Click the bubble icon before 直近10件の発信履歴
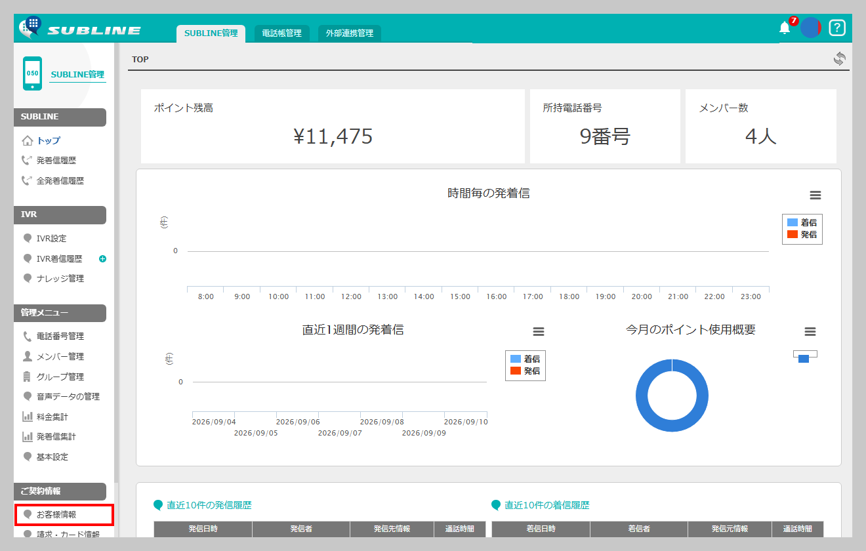866x551 pixels. 158,505
